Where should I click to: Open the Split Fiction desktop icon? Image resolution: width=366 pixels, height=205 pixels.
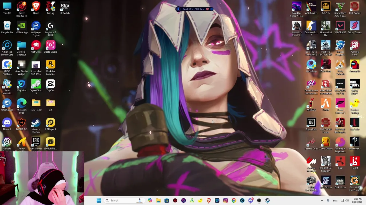click(x=326, y=182)
